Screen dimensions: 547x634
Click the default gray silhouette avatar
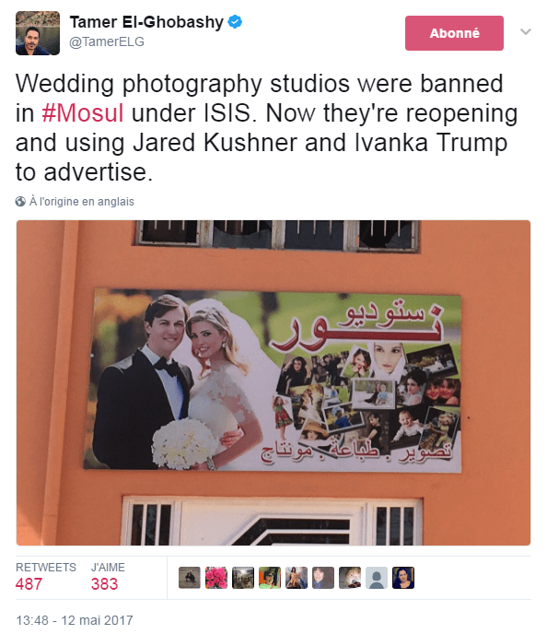click(x=376, y=578)
